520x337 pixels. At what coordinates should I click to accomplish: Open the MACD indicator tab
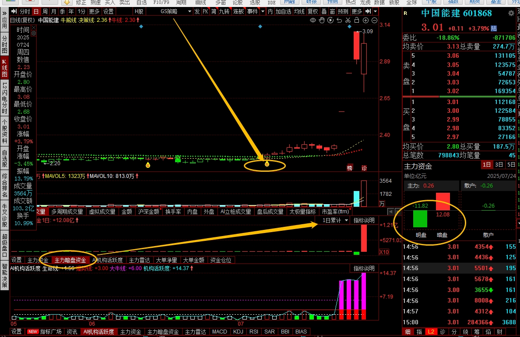pyautogui.click(x=220, y=332)
